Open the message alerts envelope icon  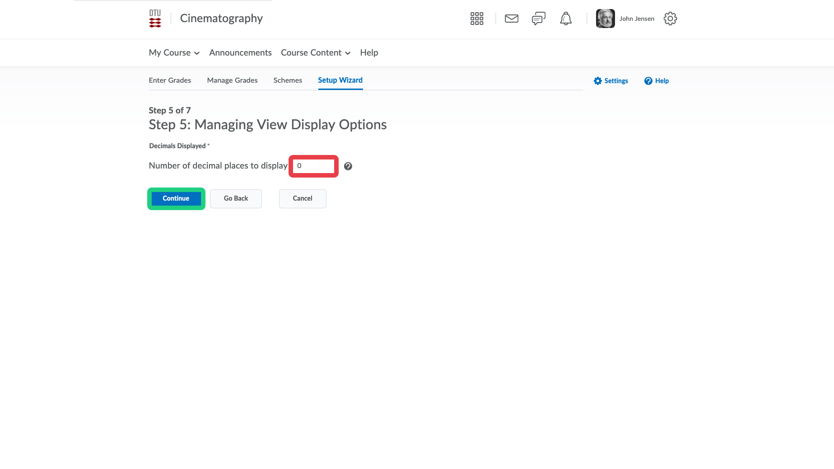[x=511, y=19]
